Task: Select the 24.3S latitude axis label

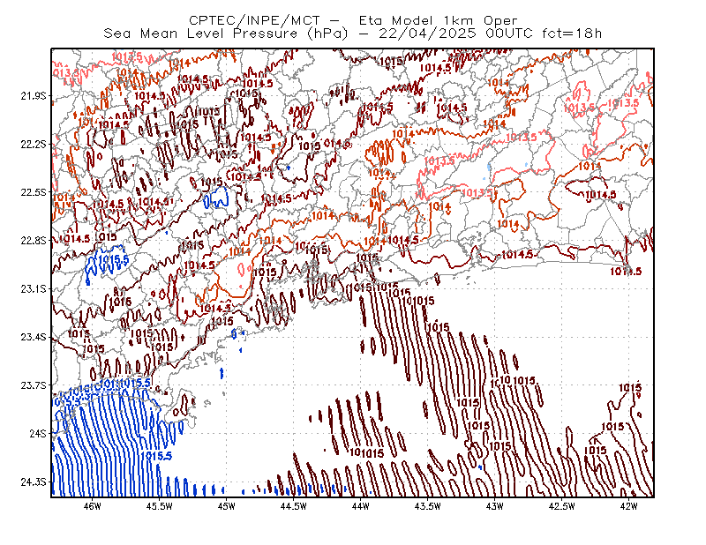Action: coord(34,482)
